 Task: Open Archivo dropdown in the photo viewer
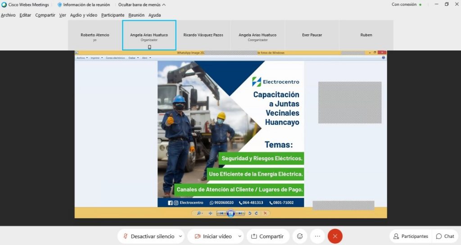click(x=82, y=58)
